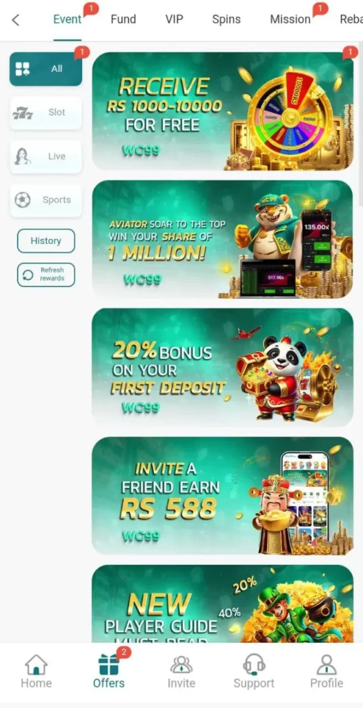This screenshot has height=708, width=363.
Task: Go to the Profile icon
Action: (x=326, y=665)
